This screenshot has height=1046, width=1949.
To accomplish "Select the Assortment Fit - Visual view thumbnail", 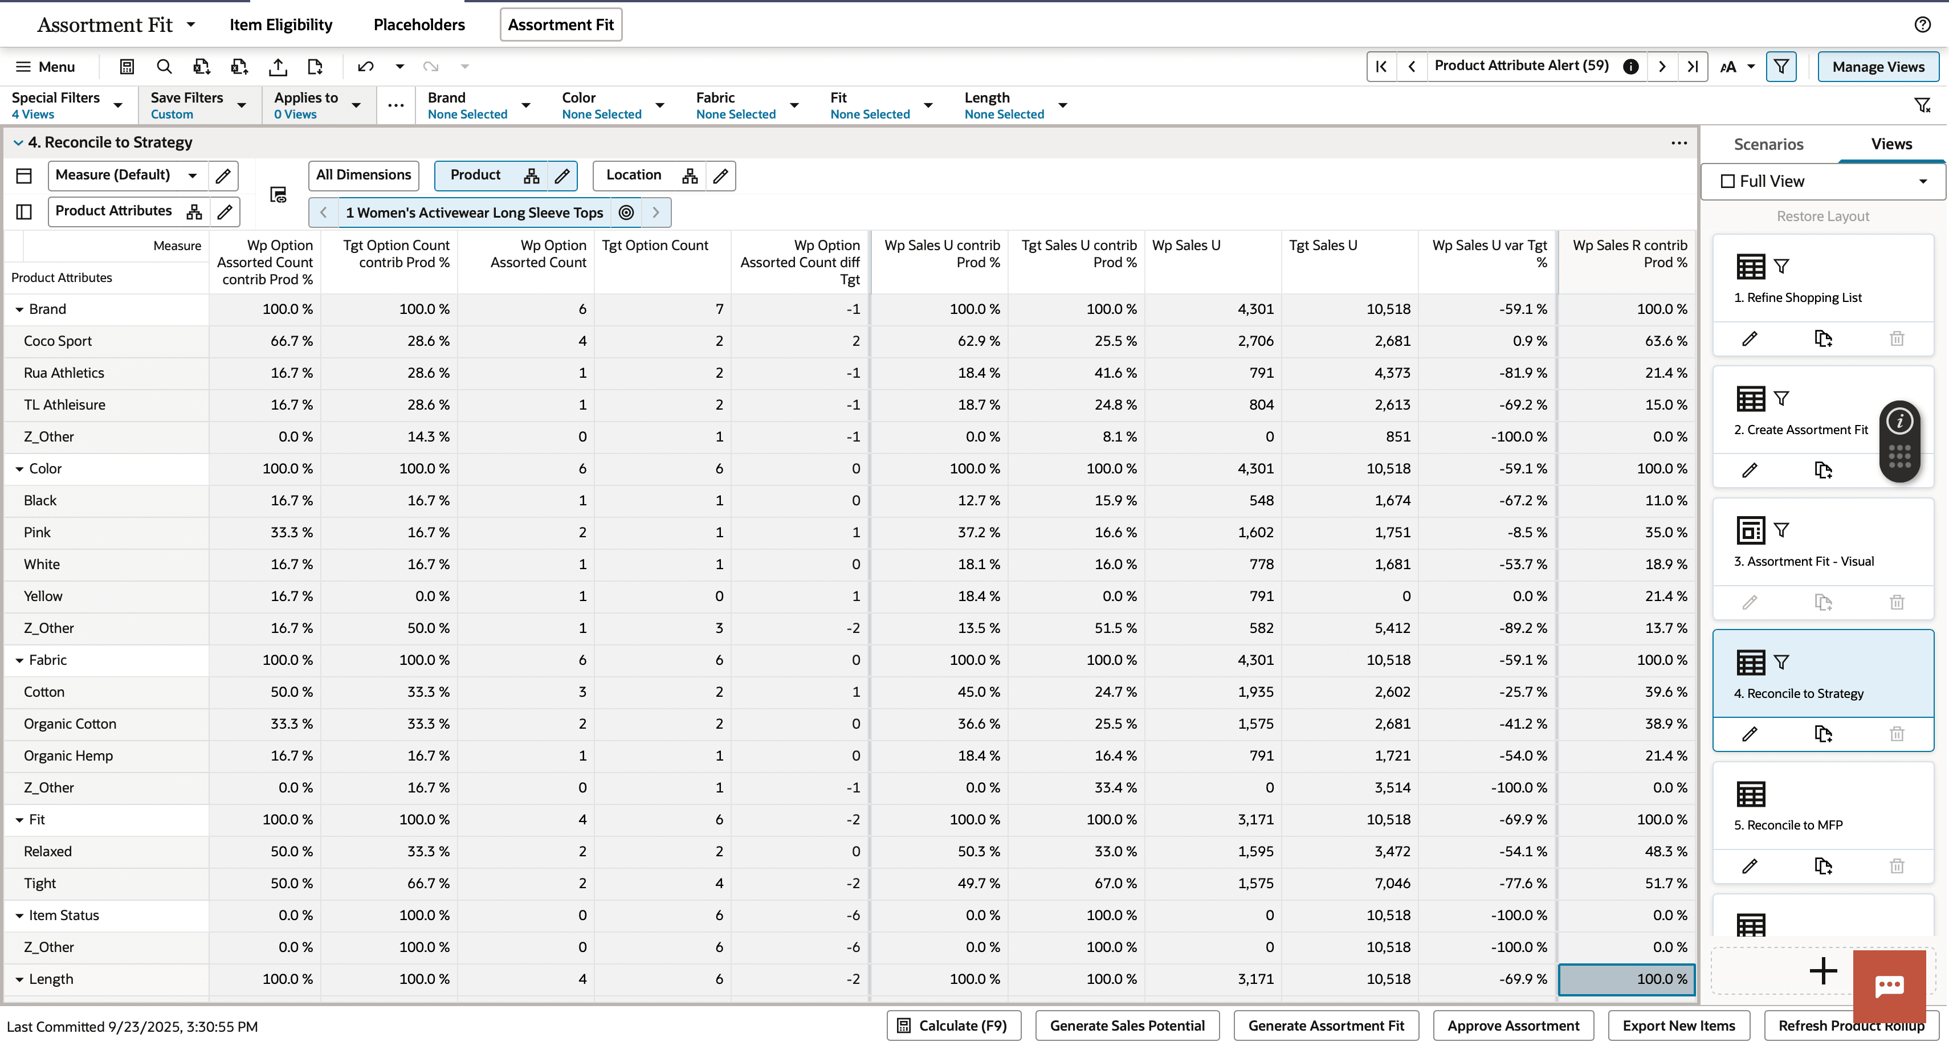I will [1751, 531].
